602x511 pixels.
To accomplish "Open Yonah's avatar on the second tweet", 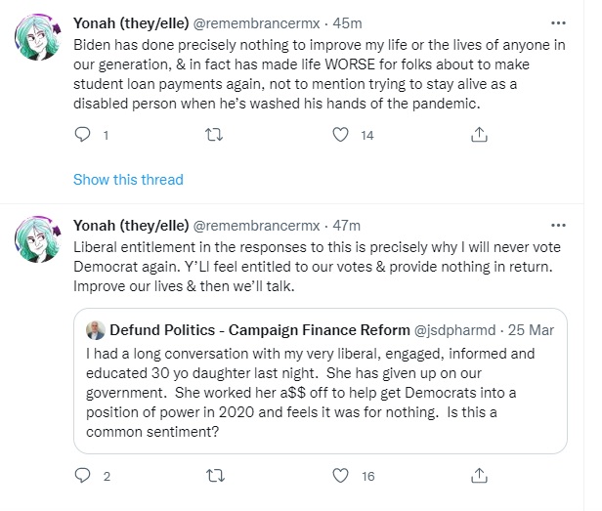I will [x=37, y=239].
